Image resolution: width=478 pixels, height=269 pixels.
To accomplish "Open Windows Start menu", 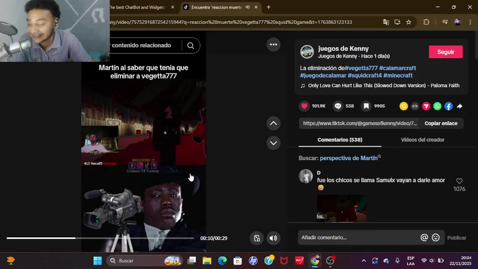I will tap(97, 260).
